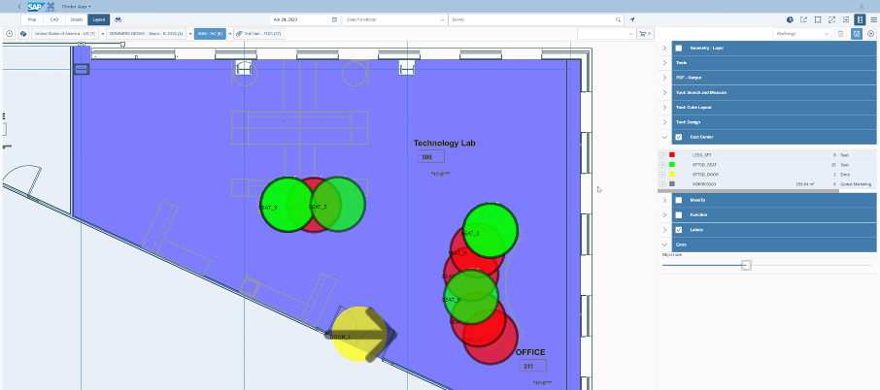Collapse the Cost Center section

[664, 137]
